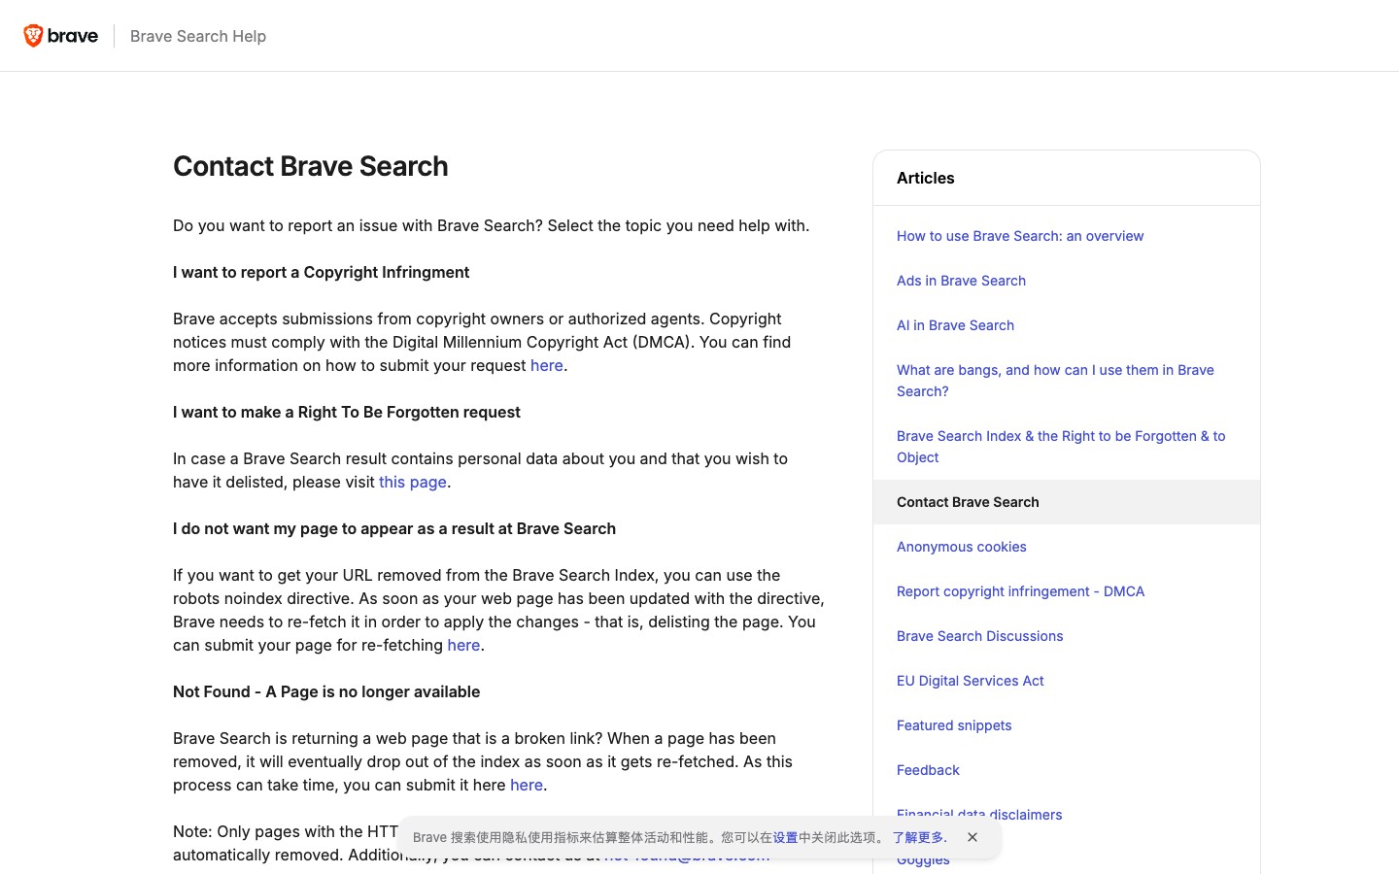1399x874 pixels.
Task: Click 'Not Found - A Page is no longer available'
Action: point(326,691)
